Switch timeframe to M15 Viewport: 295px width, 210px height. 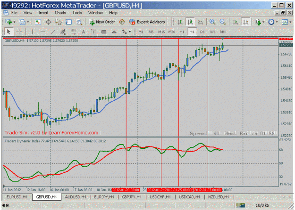click(x=161, y=32)
